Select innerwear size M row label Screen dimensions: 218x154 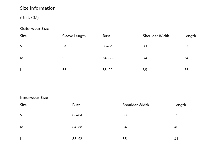tap(22, 127)
